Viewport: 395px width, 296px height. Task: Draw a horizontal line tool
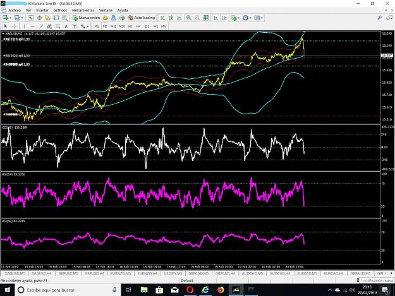click(32, 26)
